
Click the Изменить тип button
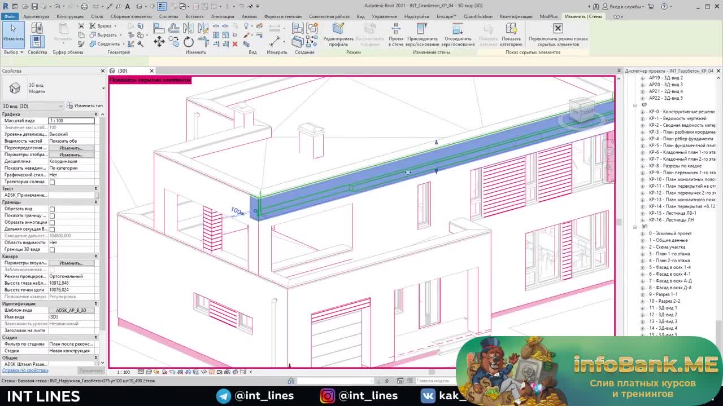tap(85, 106)
